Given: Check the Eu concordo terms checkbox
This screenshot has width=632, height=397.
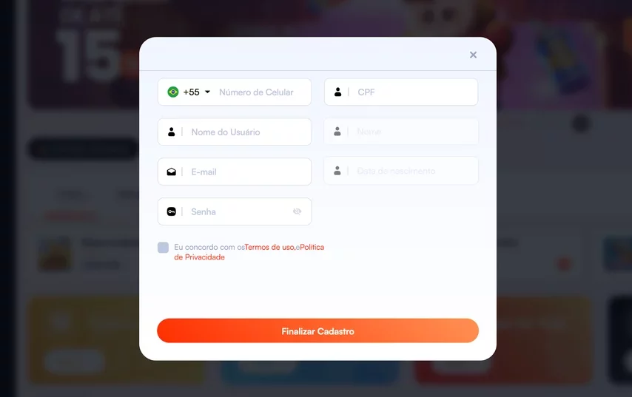Looking at the screenshot, I should (164, 247).
